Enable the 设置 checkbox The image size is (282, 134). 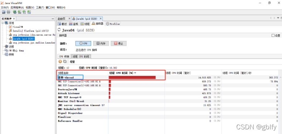[273, 36]
